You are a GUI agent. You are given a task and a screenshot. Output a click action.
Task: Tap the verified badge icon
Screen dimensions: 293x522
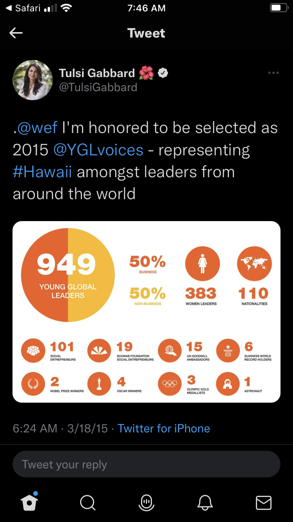pos(163,73)
